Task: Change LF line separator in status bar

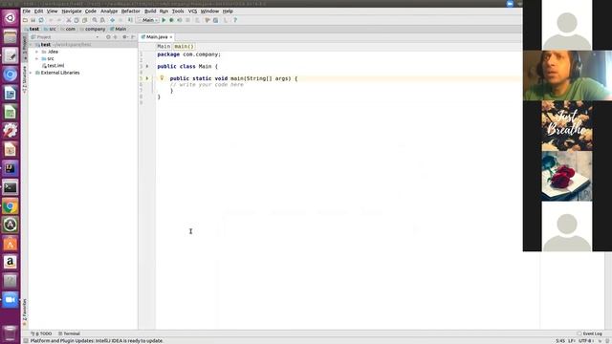Action: click(x=572, y=341)
